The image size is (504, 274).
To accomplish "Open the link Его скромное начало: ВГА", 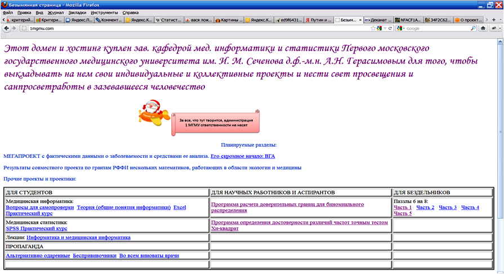I will 243,156.
